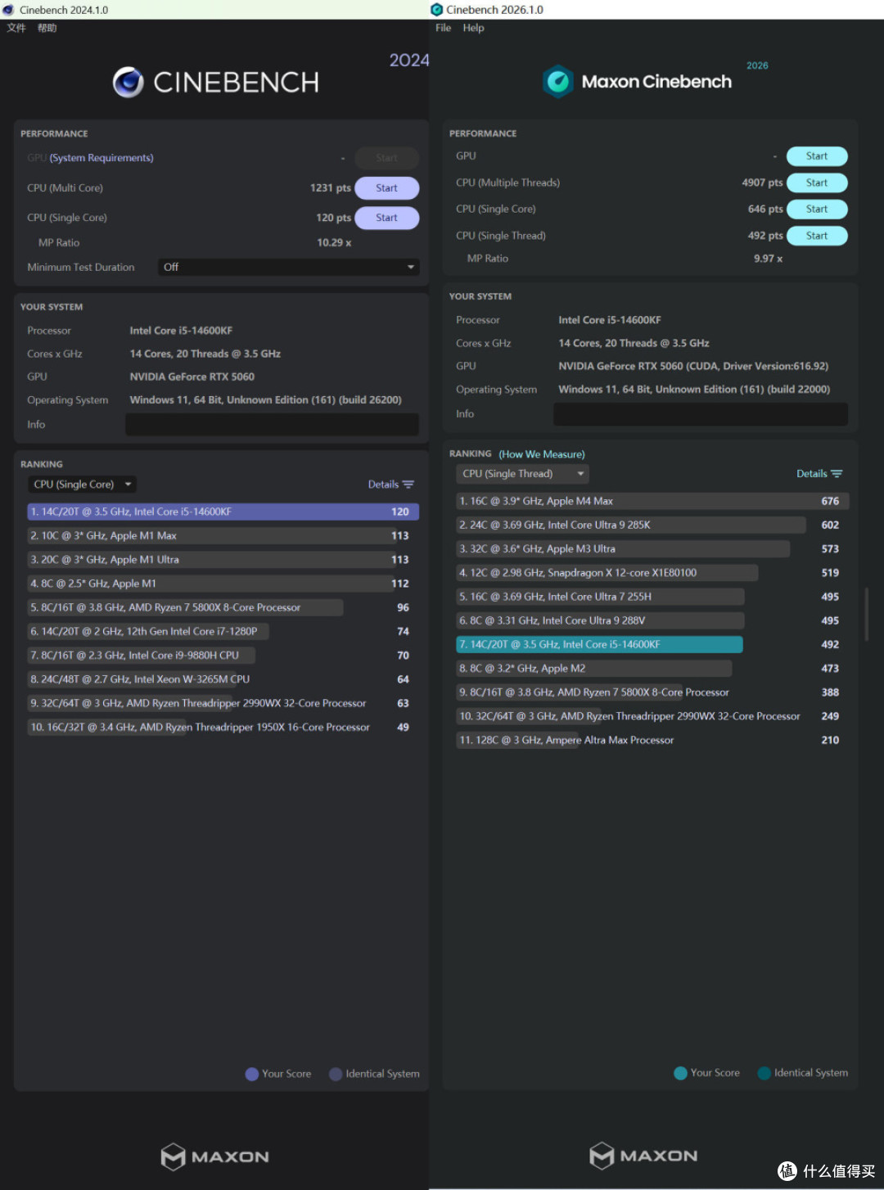Start CPU (Single Core) test in 2024

tap(386, 218)
